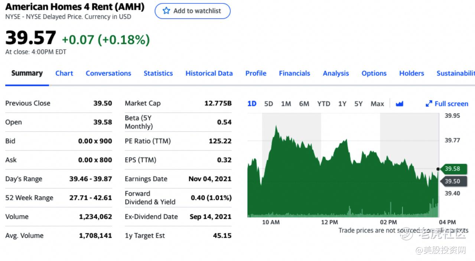This screenshot has height=261, width=475.
Task: Show the 1Y chart range
Action: (x=342, y=104)
